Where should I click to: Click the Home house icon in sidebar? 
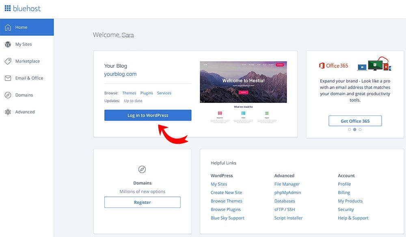tap(8, 28)
